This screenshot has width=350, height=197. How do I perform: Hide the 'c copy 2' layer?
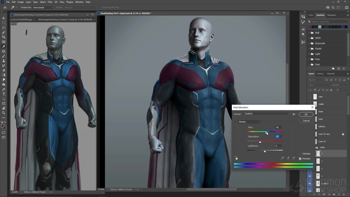310,184
